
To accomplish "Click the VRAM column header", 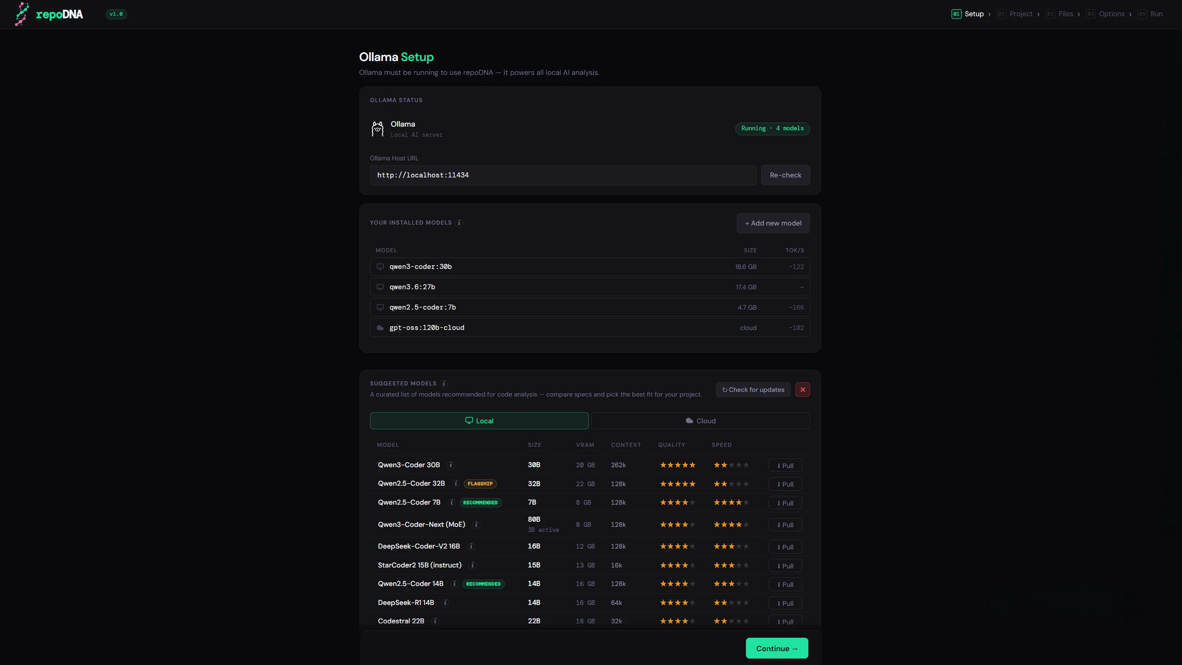I will 585,445.
